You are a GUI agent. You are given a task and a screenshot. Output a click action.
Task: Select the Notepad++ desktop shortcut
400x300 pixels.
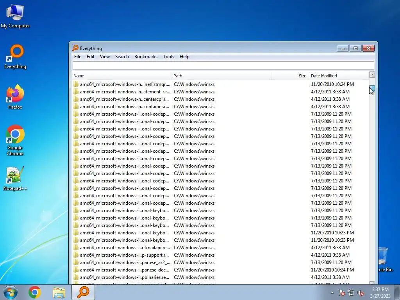click(15, 179)
